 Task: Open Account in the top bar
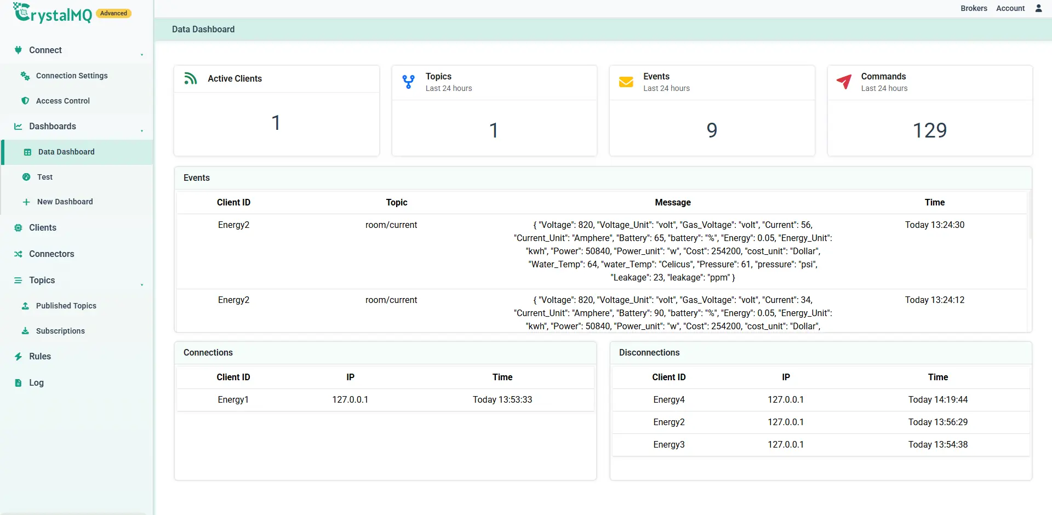click(x=1010, y=8)
